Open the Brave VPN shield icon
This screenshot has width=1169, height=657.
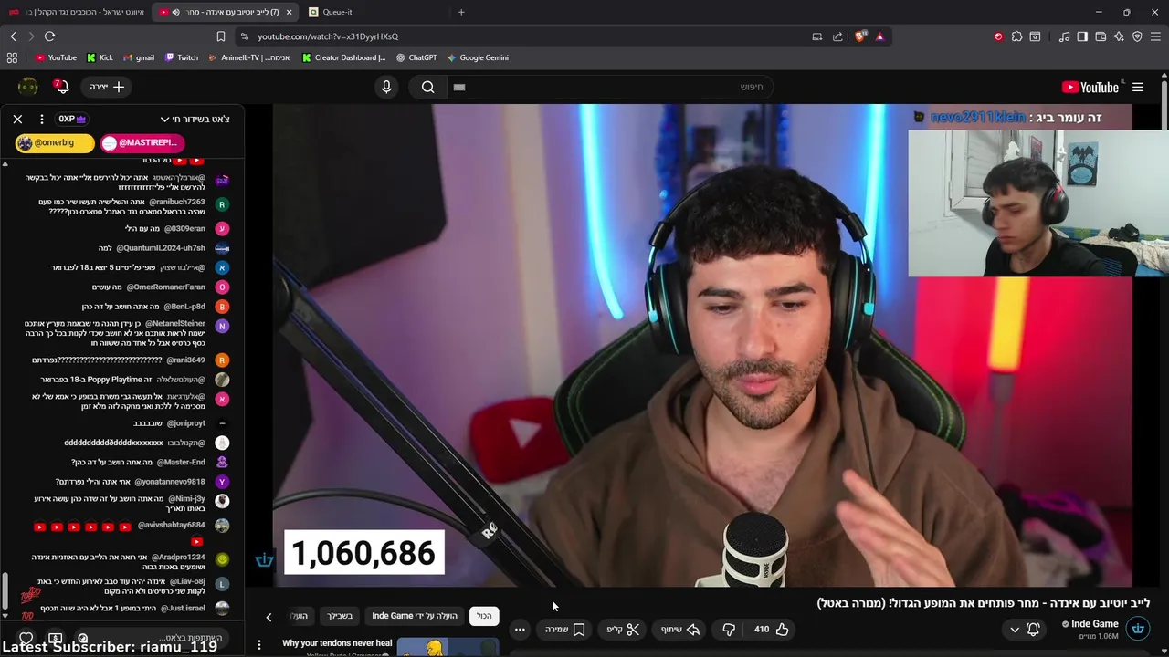1137,36
